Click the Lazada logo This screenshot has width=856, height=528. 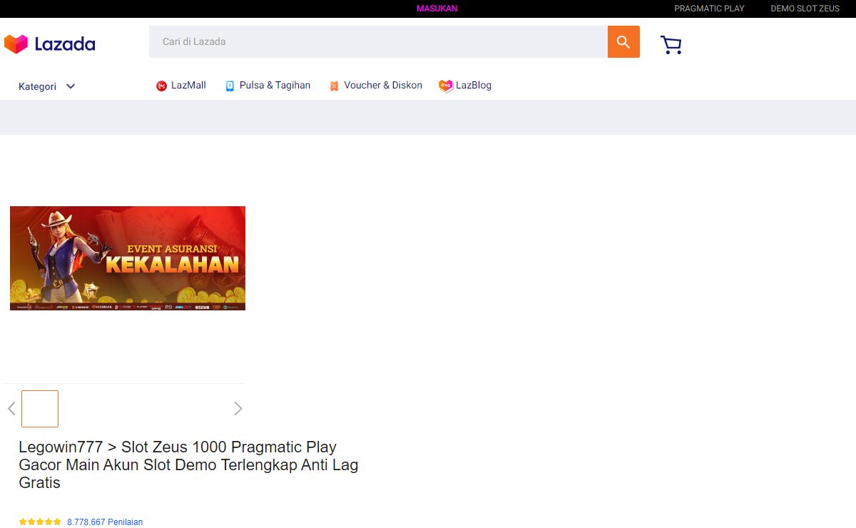pyautogui.click(x=49, y=44)
